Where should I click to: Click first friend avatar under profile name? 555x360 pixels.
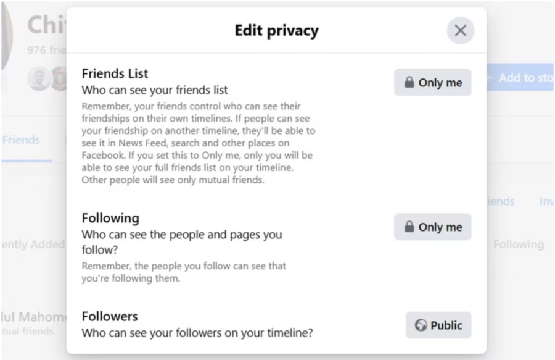point(39,78)
